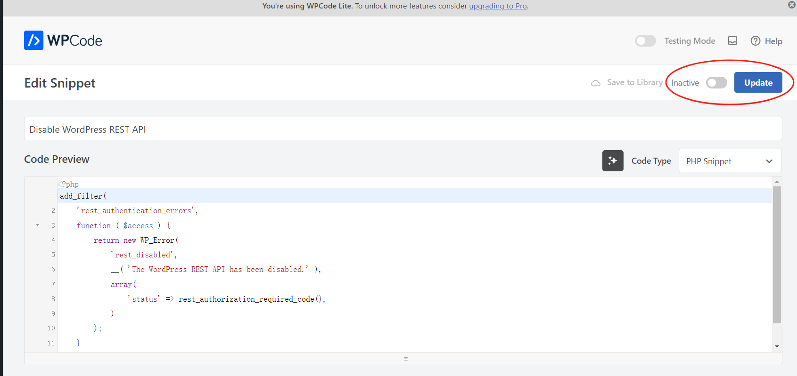Open the Code Type dropdown
The height and width of the screenshot is (376, 797).
point(730,161)
